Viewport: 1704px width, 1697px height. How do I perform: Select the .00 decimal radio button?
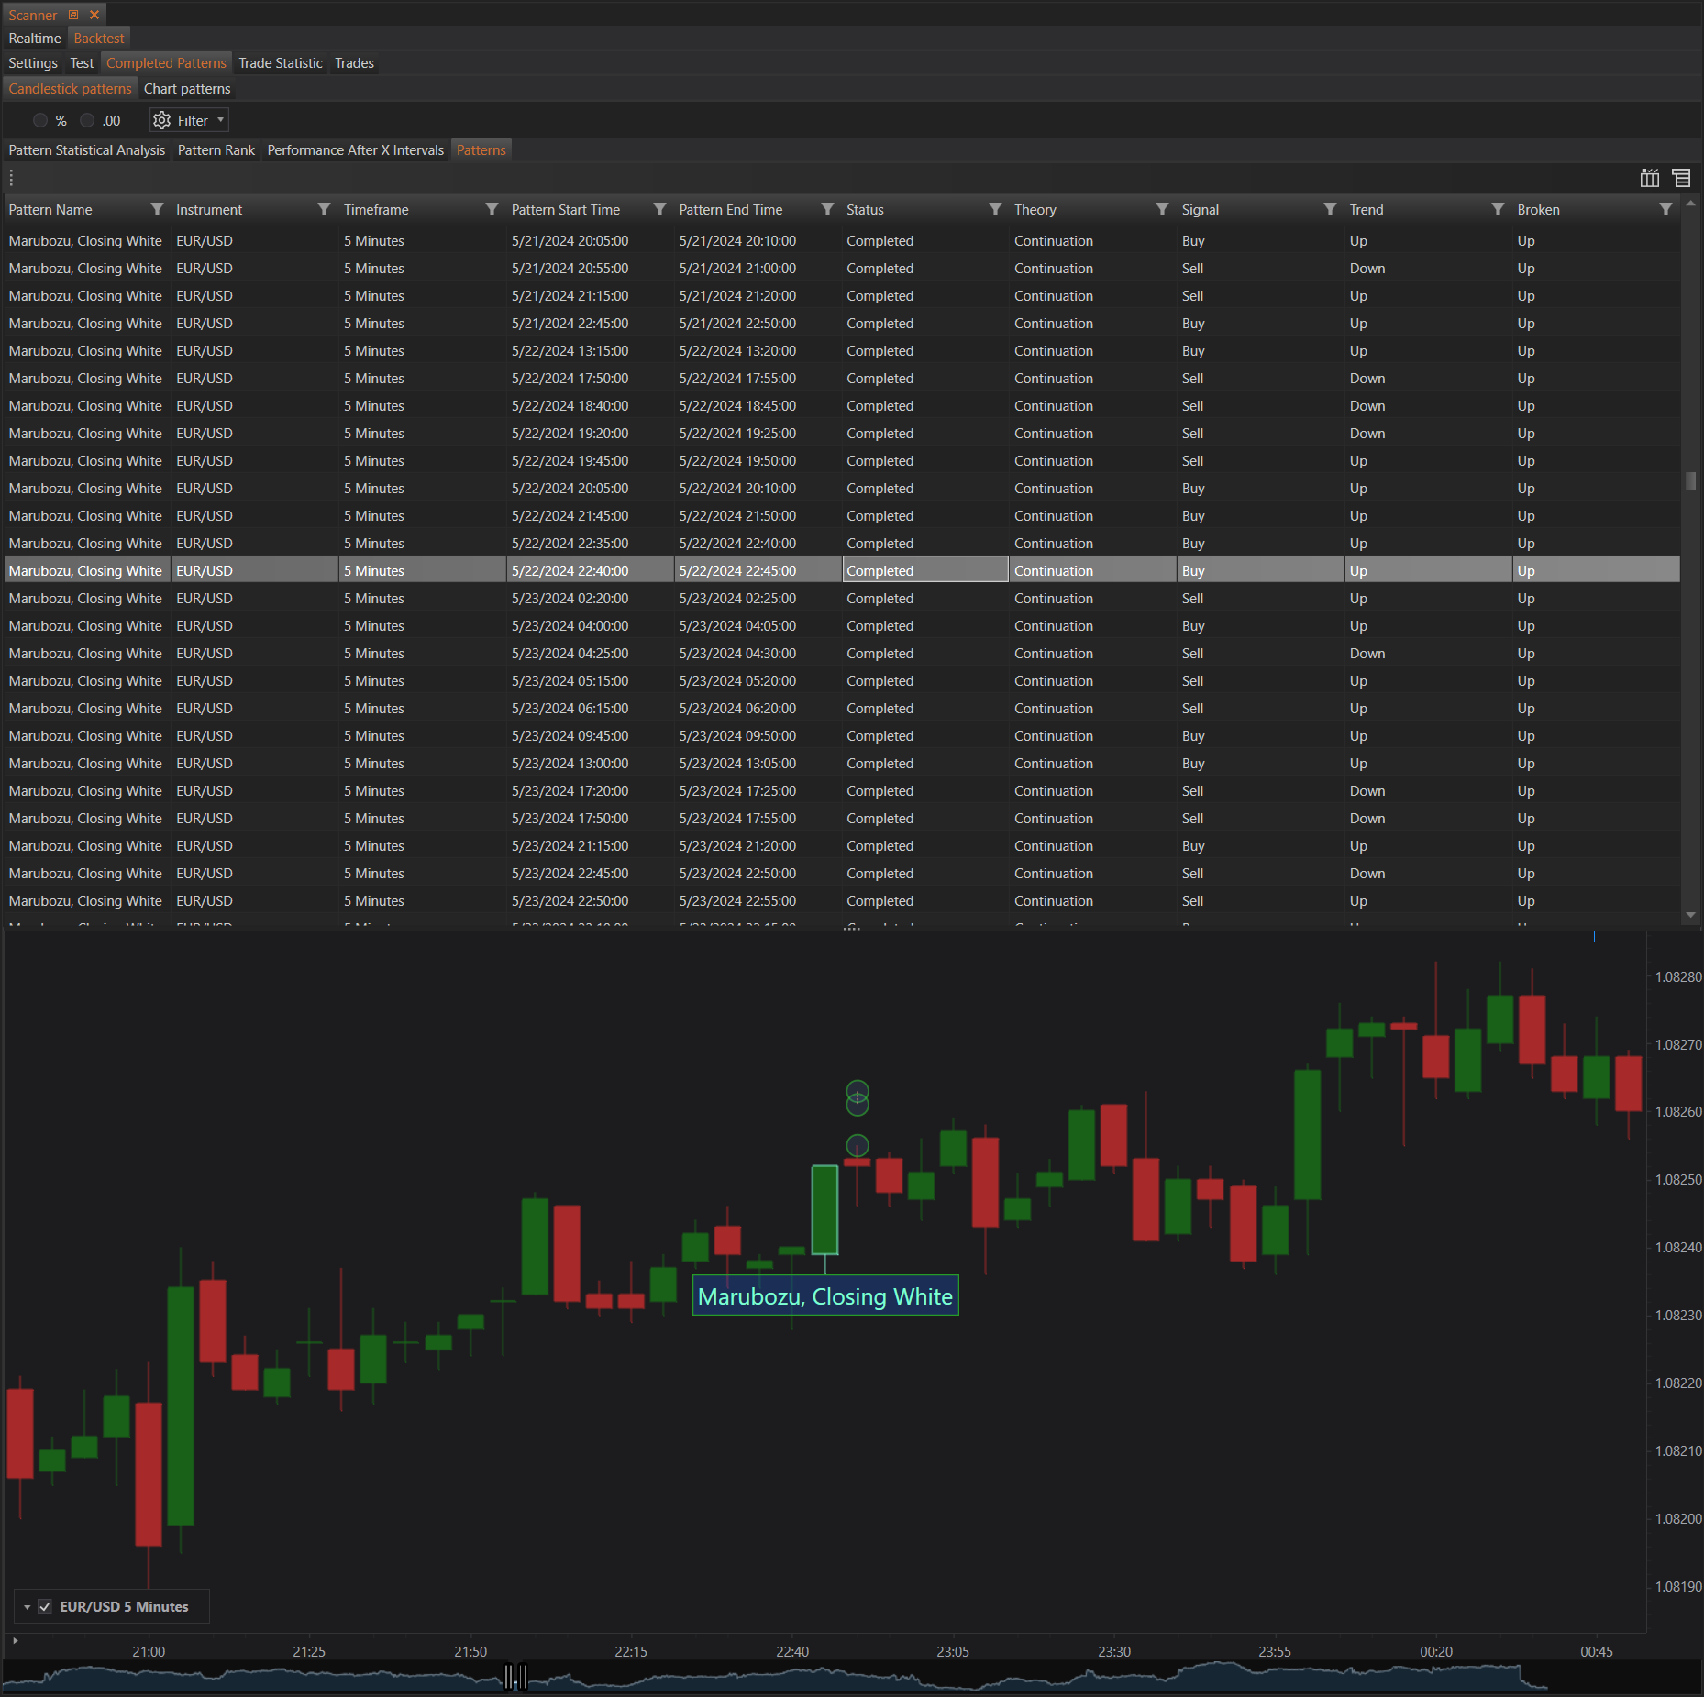coord(87,120)
